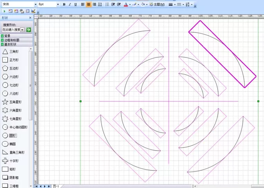Click the line pattern icon

(179, 4)
